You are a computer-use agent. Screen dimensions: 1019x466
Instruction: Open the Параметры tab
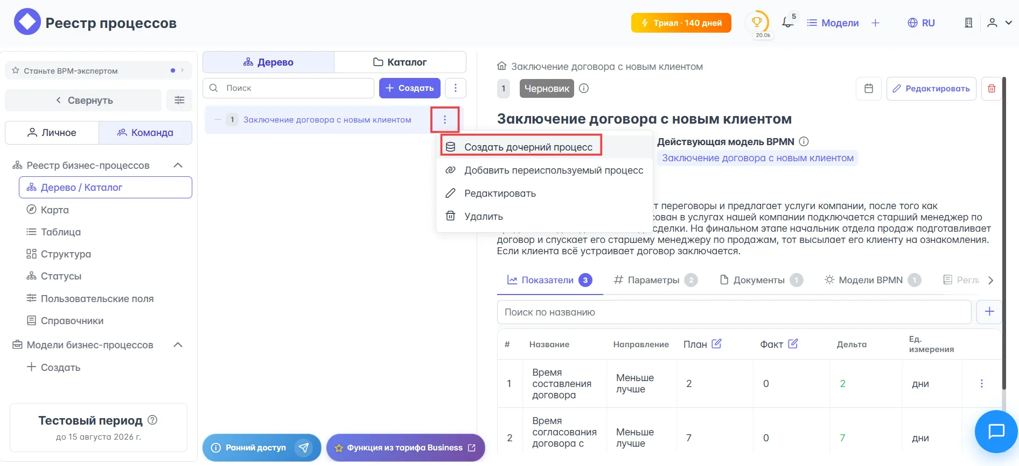point(653,280)
